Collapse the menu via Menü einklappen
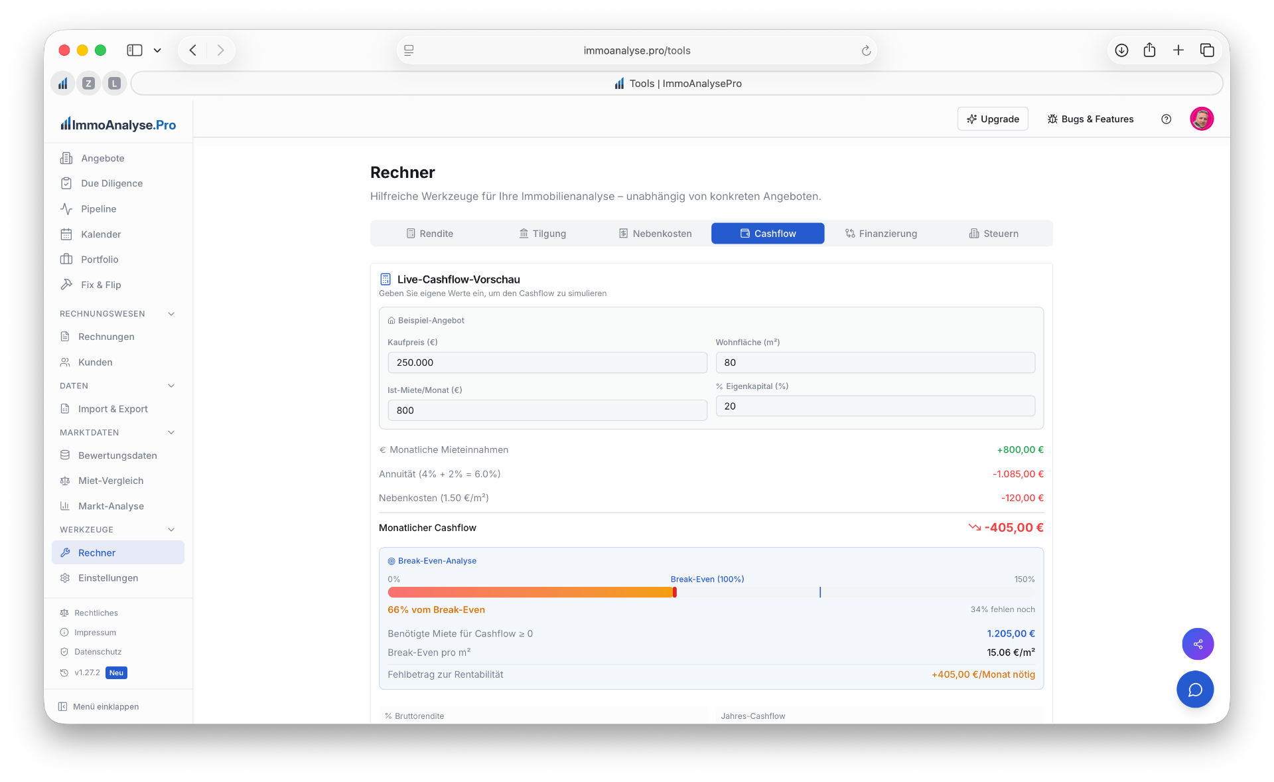 pos(98,706)
